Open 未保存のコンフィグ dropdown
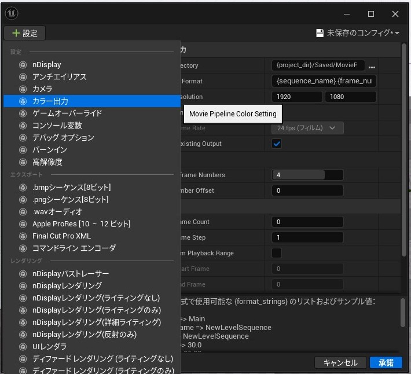This screenshot has height=374, width=411. [x=358, y=33]
